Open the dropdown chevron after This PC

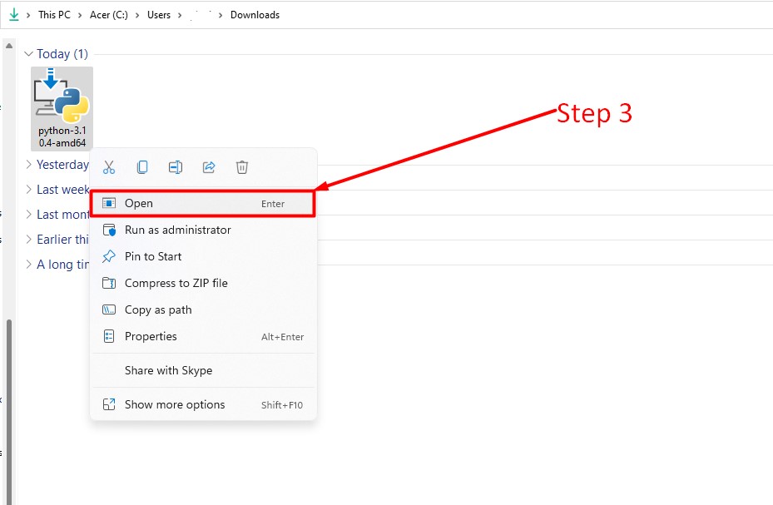[x=80, y=15]
